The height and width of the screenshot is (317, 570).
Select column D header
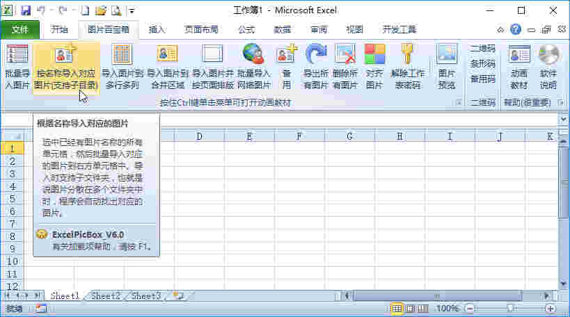tap(199, 136)
